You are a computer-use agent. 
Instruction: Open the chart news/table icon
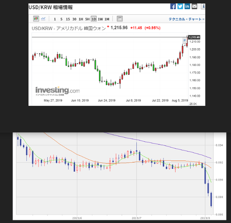click(119, 19)
